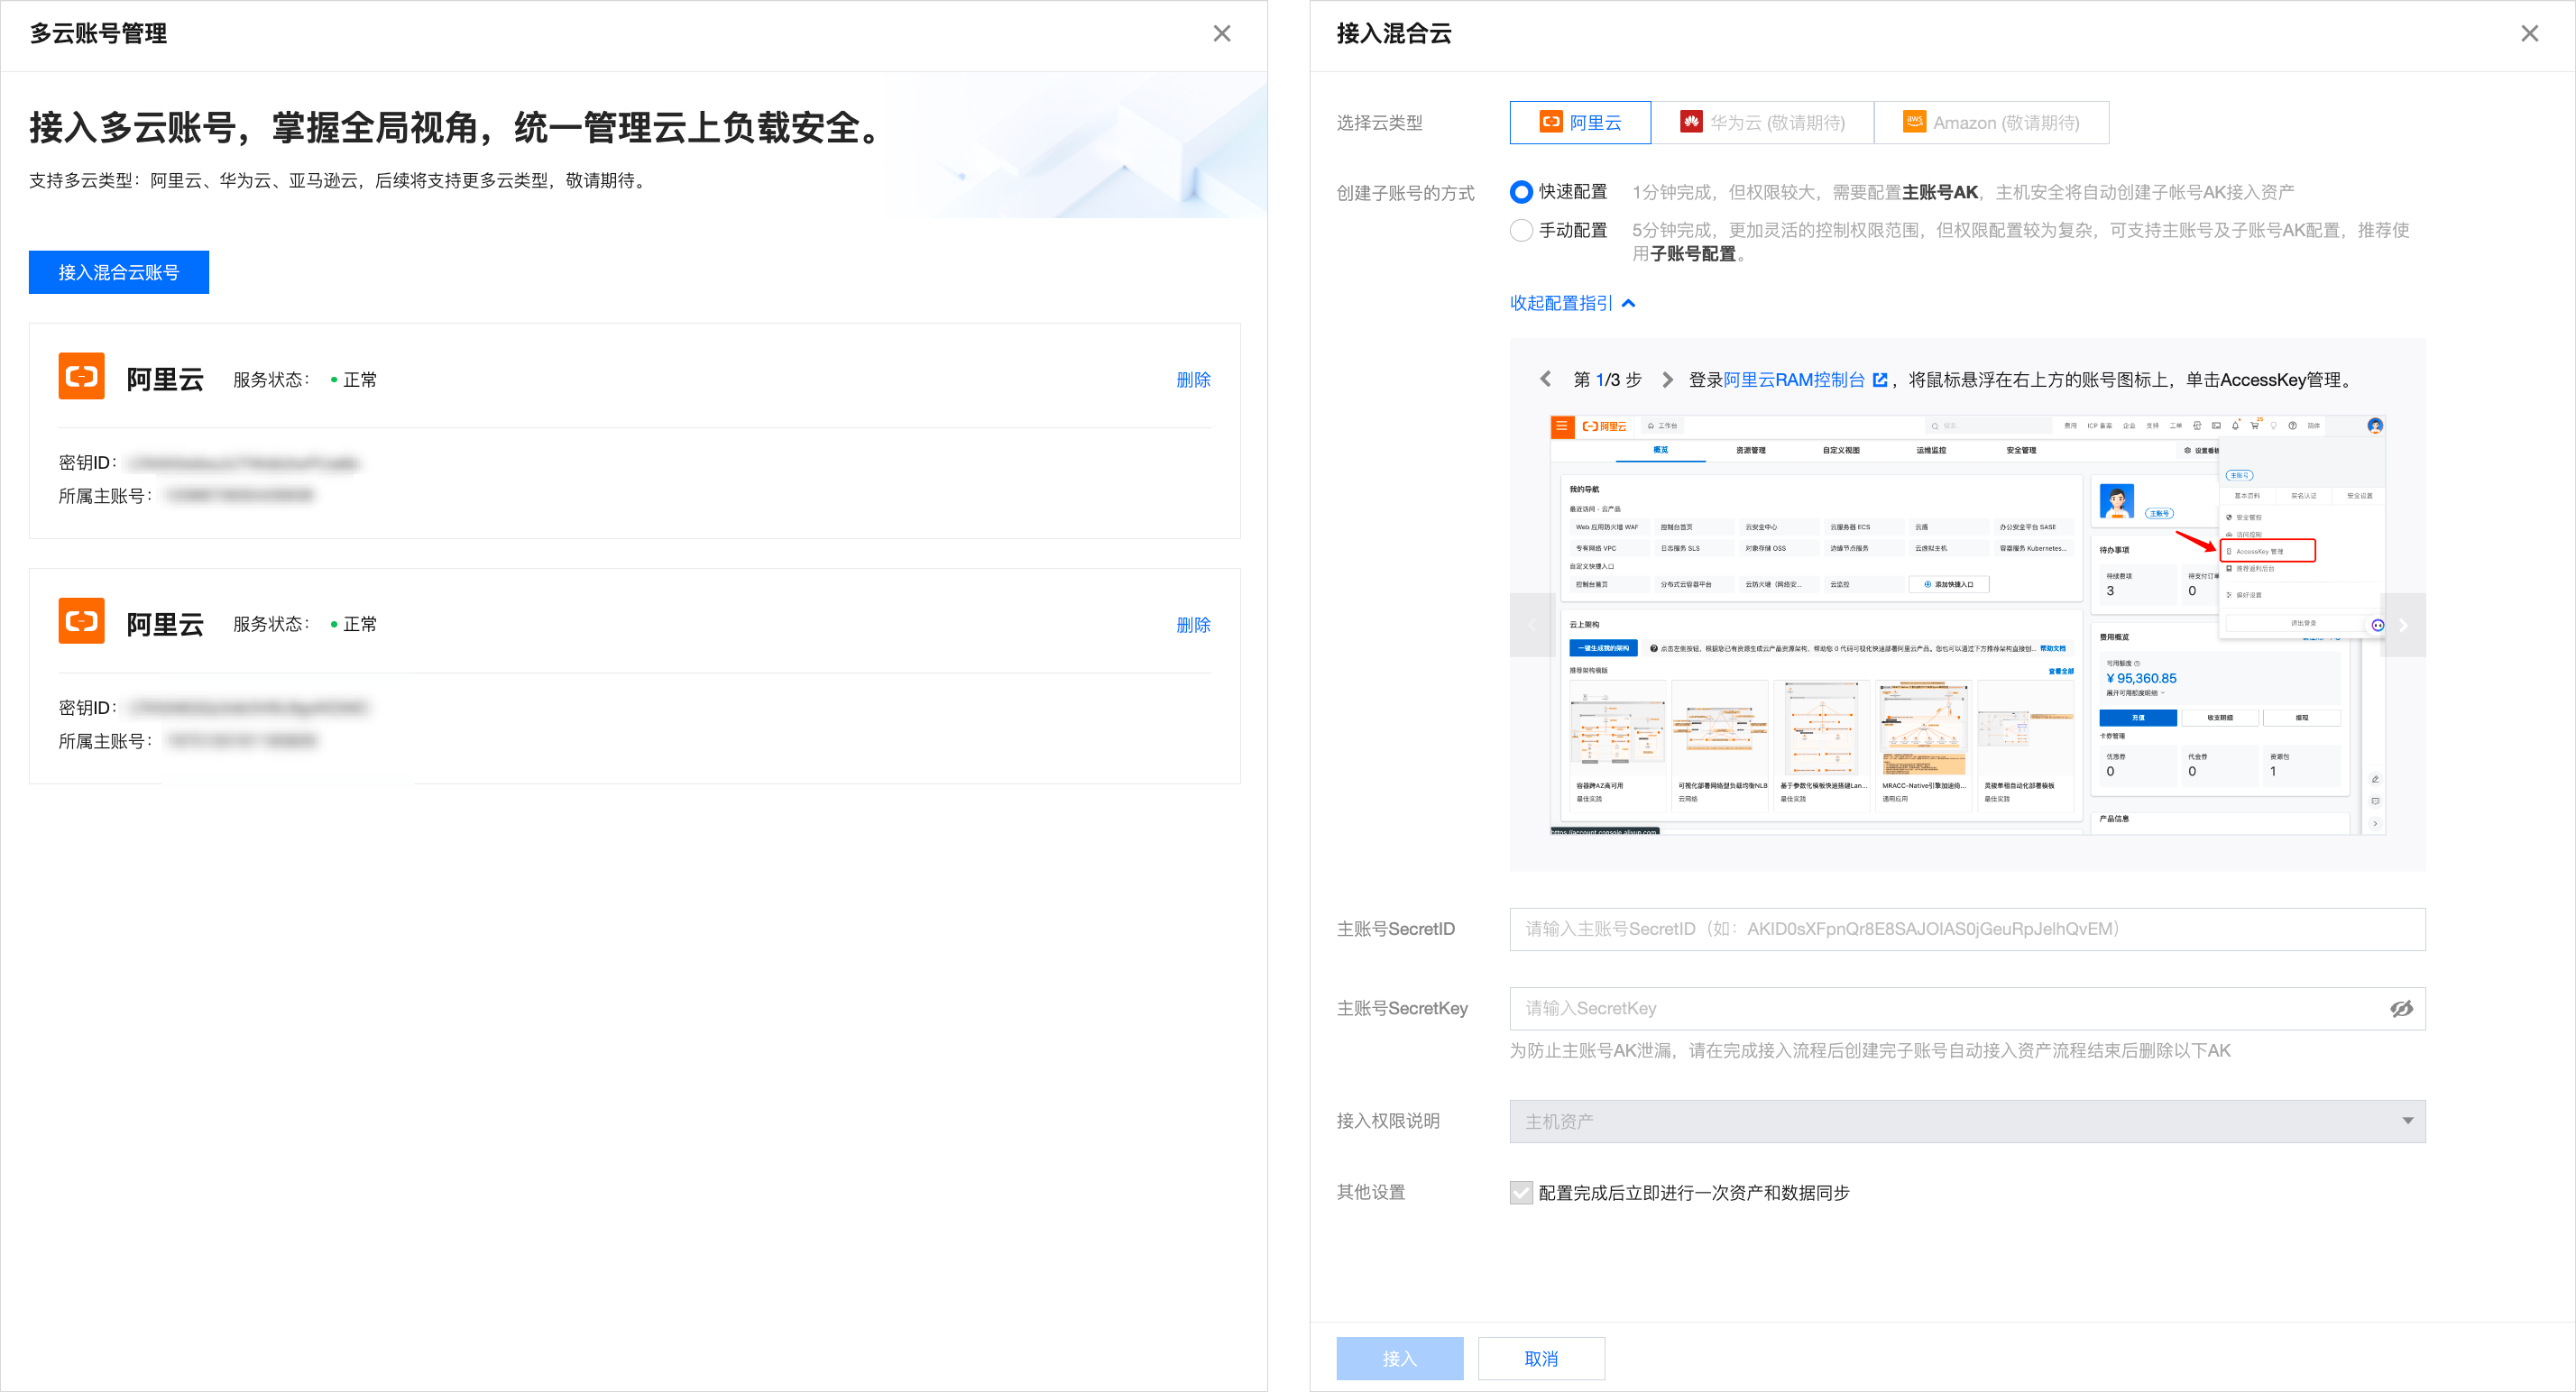Select the 快速配置 radio option
Viewport: 2576px width, 1392px height.
1521,192
